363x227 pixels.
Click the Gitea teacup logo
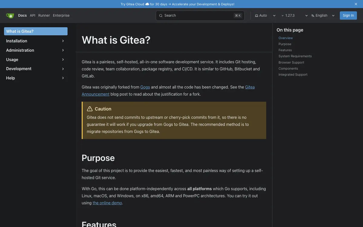(x=10, y=15)
